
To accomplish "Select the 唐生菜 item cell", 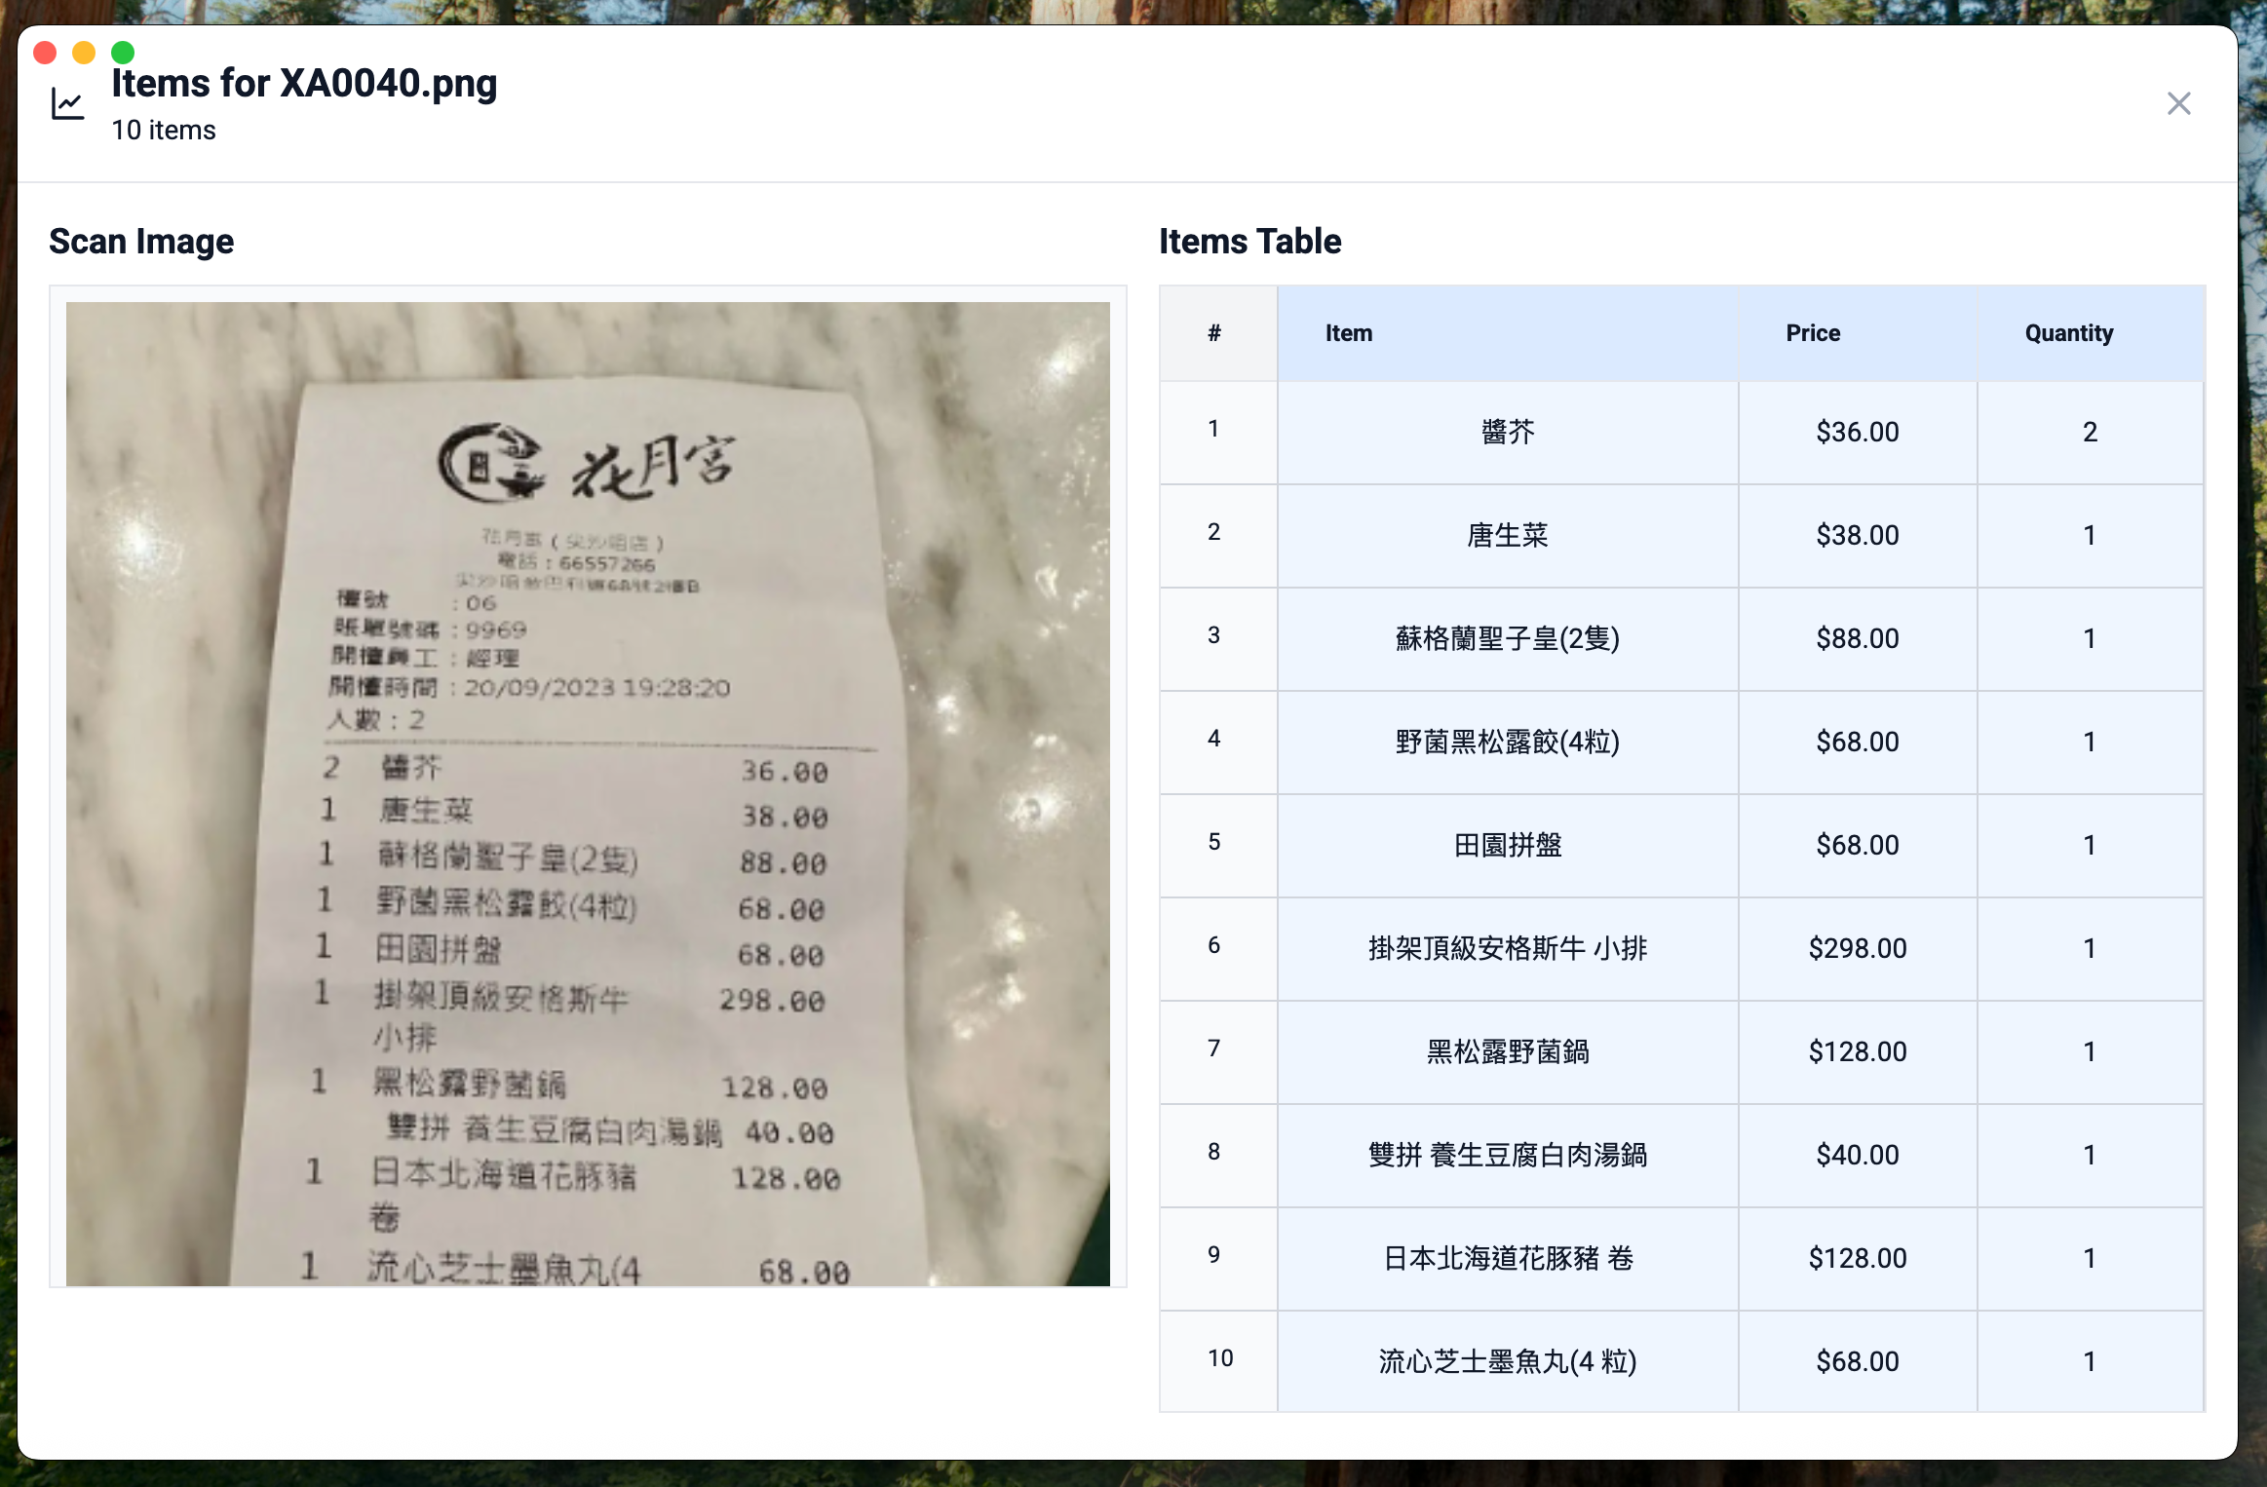I will point(1507,535).
